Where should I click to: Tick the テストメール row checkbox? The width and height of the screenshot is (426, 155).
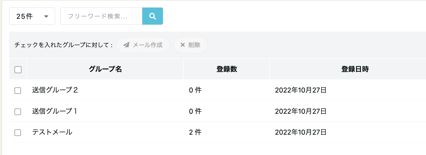click(18, 132)
